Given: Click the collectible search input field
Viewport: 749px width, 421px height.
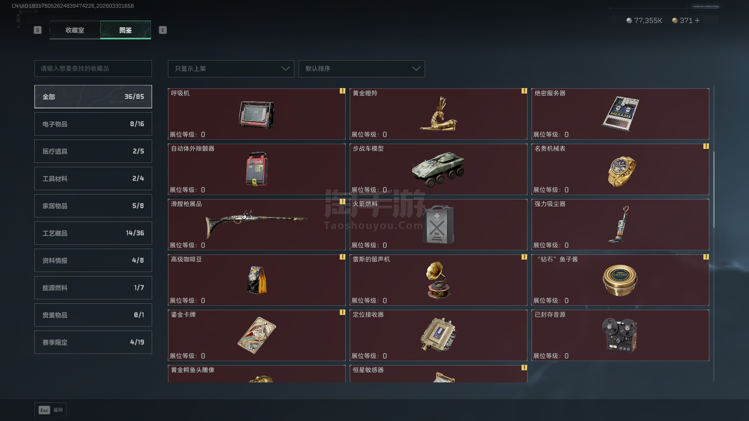Looking at the screenshot, I should 93,69.
